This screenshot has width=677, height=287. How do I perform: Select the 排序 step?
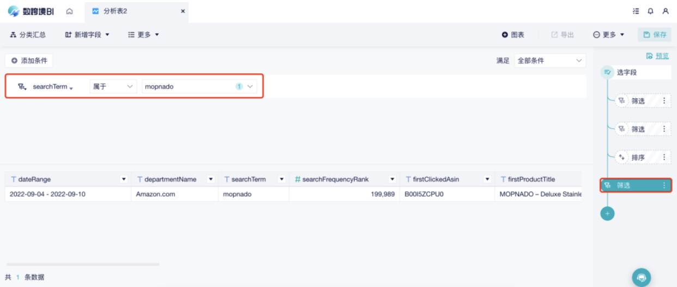point(637,157)
